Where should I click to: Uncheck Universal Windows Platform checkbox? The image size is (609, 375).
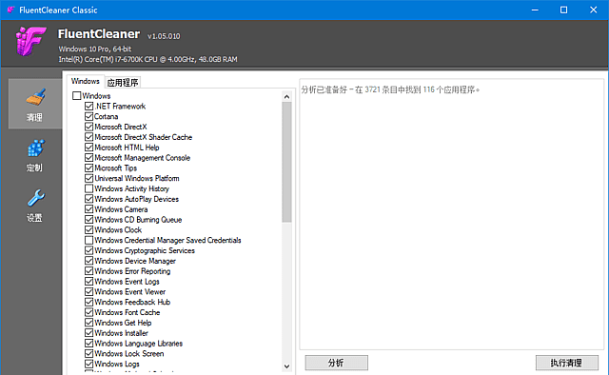(88, 178)
